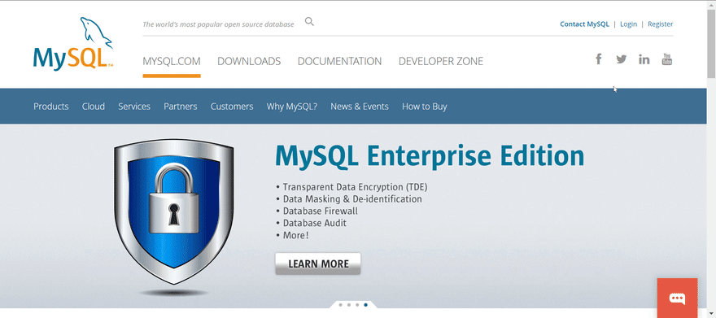Click the MySQL Enterprise Edition heading
The image size is (716, 318).
430,156
